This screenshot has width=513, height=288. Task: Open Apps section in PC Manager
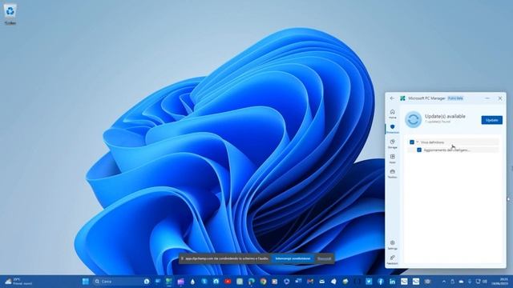pyautogui.click(x=392, y=158)
